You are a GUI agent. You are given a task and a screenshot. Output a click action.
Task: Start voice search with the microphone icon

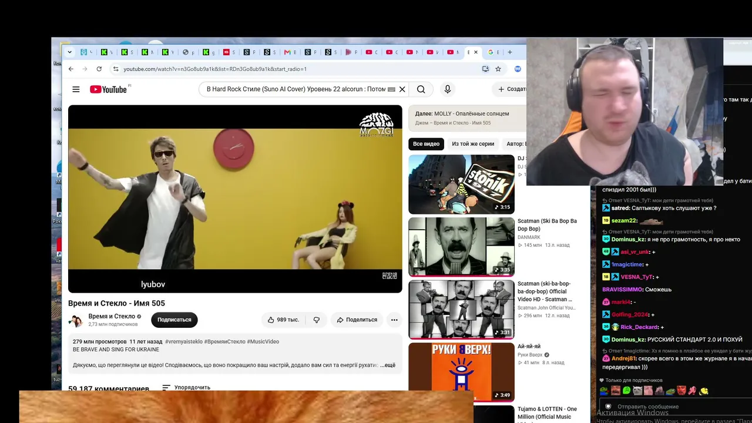coord(448,89)
